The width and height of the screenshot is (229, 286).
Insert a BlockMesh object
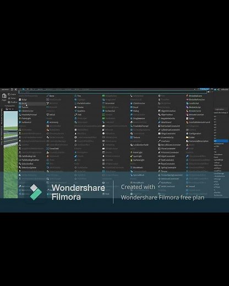pyautogui.click(x=137, y=168)
